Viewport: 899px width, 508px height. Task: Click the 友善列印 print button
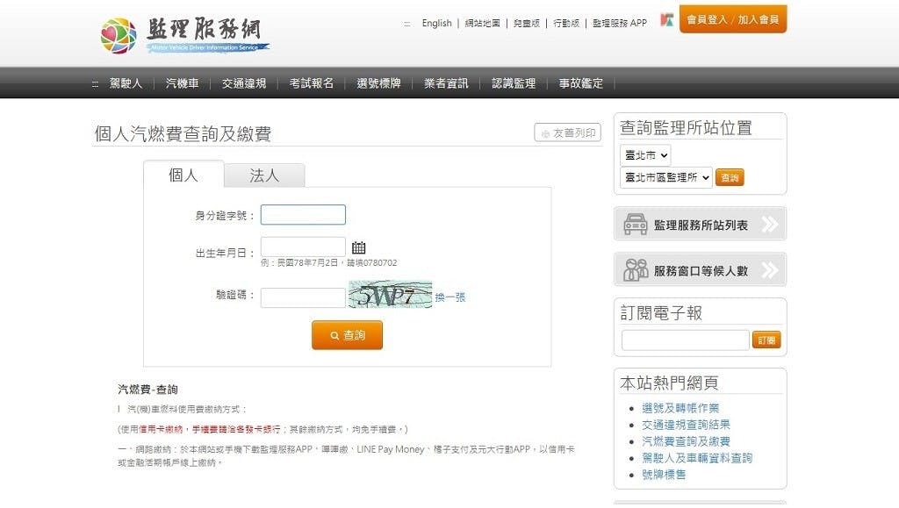point(568,132)
